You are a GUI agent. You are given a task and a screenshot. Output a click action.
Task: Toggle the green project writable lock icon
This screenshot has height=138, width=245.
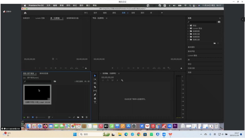click(24, 117)
